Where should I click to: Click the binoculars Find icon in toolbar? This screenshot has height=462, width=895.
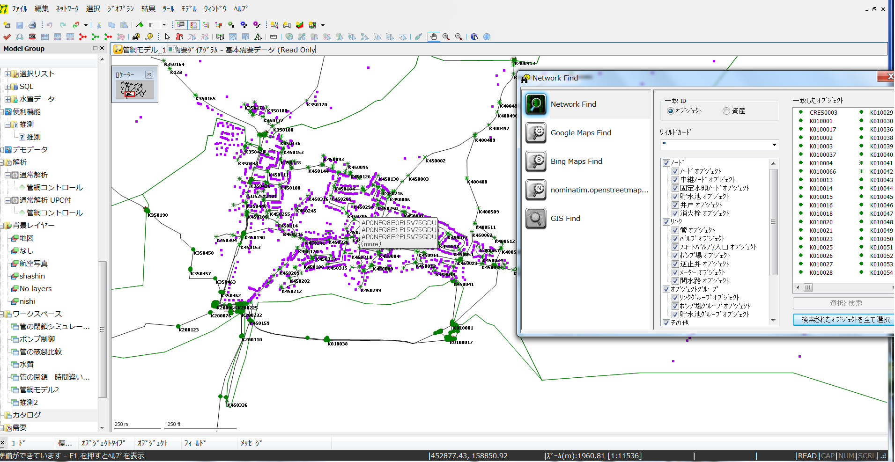tap(136, 37)
